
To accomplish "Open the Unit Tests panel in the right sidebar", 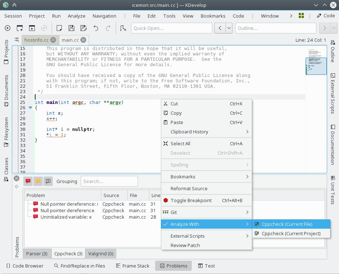I will pyautogui.click(x=333, y=193).
